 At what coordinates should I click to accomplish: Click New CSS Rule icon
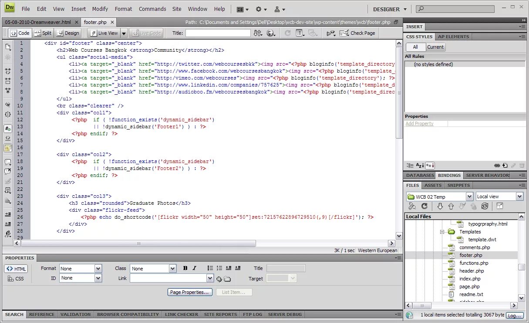tap(505, 166)
